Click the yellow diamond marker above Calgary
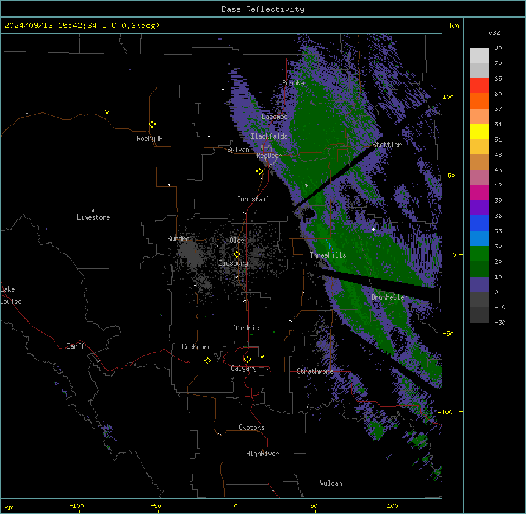This screenshot has height=514, width=526. tap(247, 360)
